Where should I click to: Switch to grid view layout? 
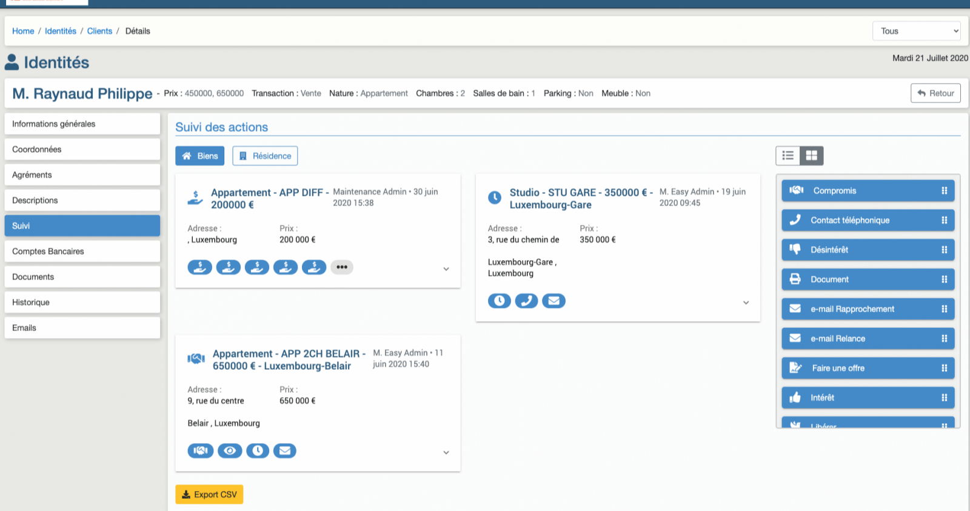click(811, 156)
